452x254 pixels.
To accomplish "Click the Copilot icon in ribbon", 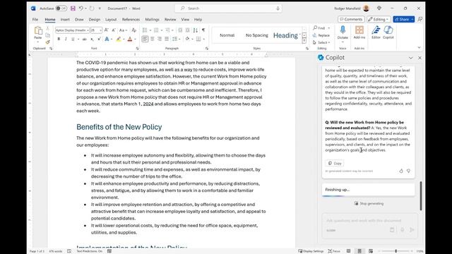I will 388,30.
